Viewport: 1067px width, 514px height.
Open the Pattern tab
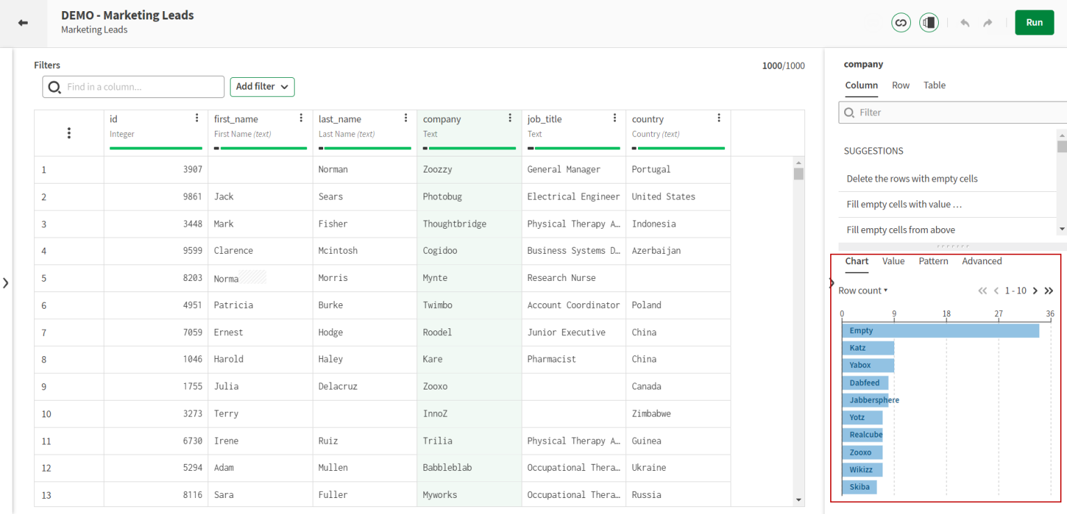pos(933,262)
